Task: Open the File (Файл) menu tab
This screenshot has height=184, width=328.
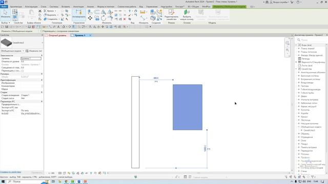Action: click(x=4, y=7)
